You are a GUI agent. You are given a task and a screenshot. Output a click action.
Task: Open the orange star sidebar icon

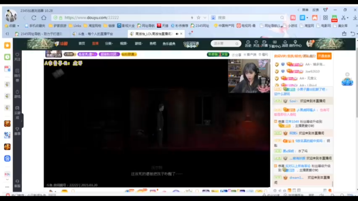7,46
